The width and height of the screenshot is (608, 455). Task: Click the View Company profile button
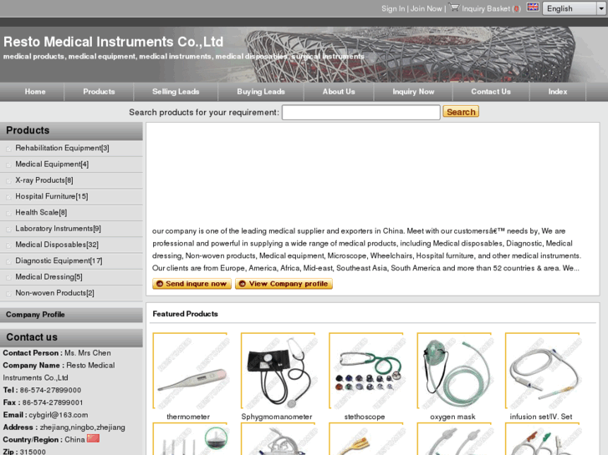click(x=284, y=284)
